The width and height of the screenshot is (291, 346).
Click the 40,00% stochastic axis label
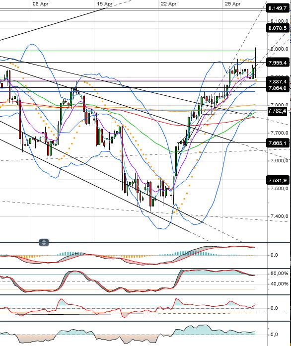(280, 284)
